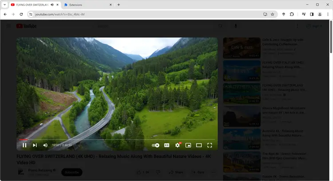The image size is (333, 181).
Task: Reload the YouTube page
Action: [x=21, y=14]
